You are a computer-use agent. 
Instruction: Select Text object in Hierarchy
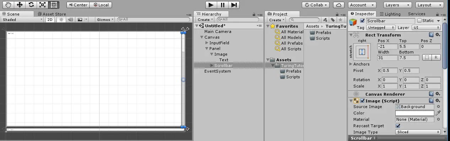point(224,60)
